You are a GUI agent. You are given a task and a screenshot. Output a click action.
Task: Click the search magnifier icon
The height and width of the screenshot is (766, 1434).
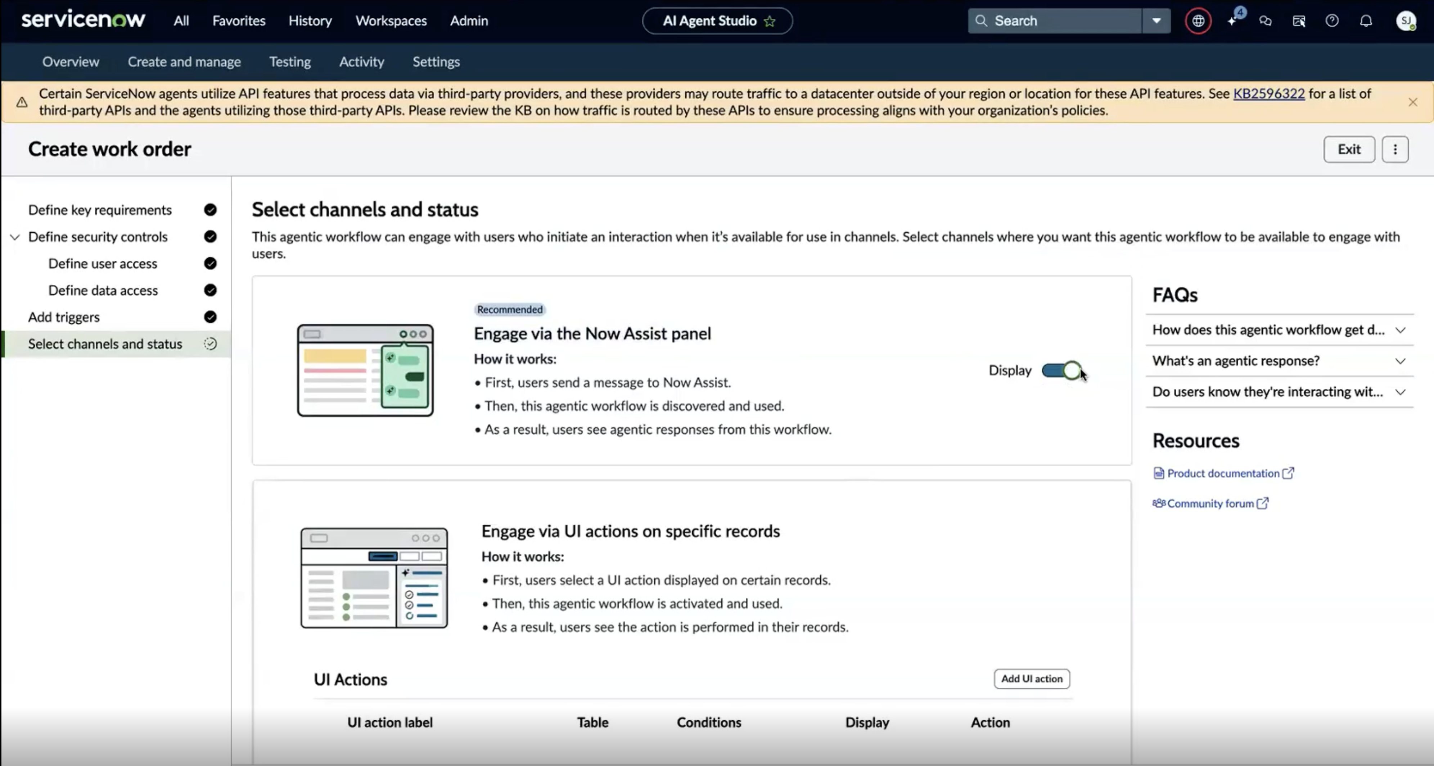(981, 20)
